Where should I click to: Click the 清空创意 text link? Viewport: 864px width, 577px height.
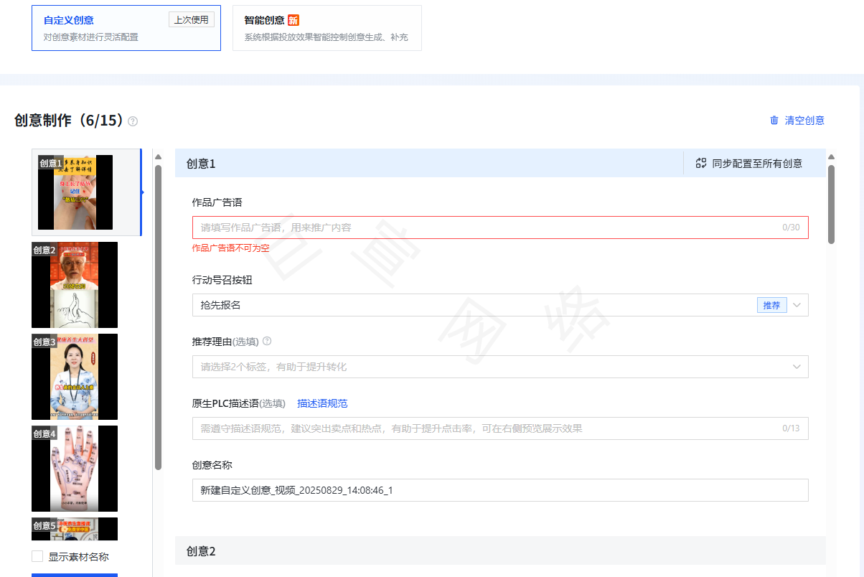tap(804, 121)
